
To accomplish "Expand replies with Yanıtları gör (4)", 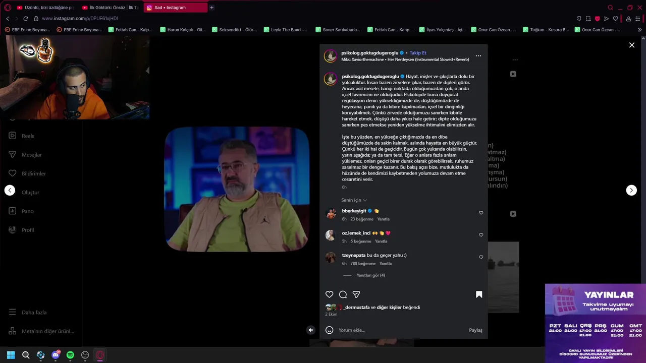I will click(370, 275).
